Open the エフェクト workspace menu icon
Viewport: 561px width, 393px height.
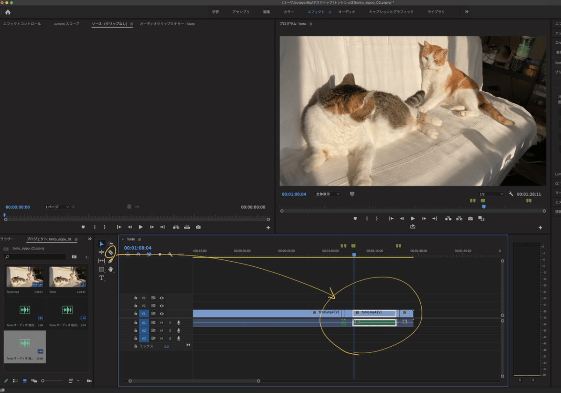click(x=330, y=12)
